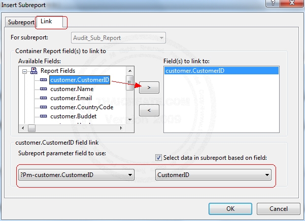Image resolution: width=305 pixels, height=221 pixels.
Task: Click the field icon beside customer.Email
Action: tap(43, 98)
